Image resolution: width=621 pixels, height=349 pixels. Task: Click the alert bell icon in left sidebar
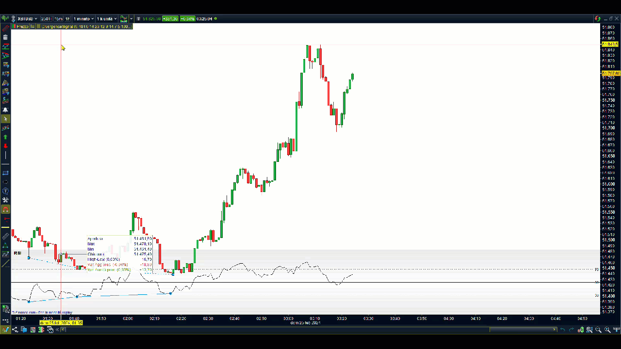pyautogui.click(x=5, y=110)
